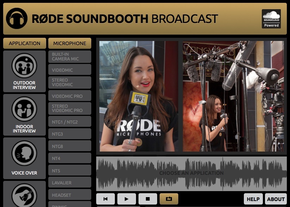The width and height of the screenshot is (290, 207).
Task: Select the VideoMic microphone
Action: coord(70,70)
